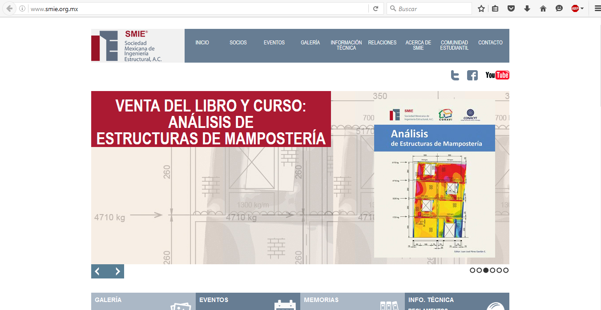Expand the Adblock Plus dropdown arrow
The image size is (601, 310).
click(582, 8)
